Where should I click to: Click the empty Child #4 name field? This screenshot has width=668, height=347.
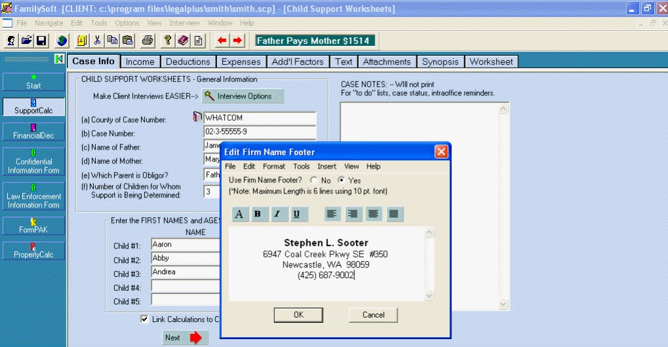186,286
